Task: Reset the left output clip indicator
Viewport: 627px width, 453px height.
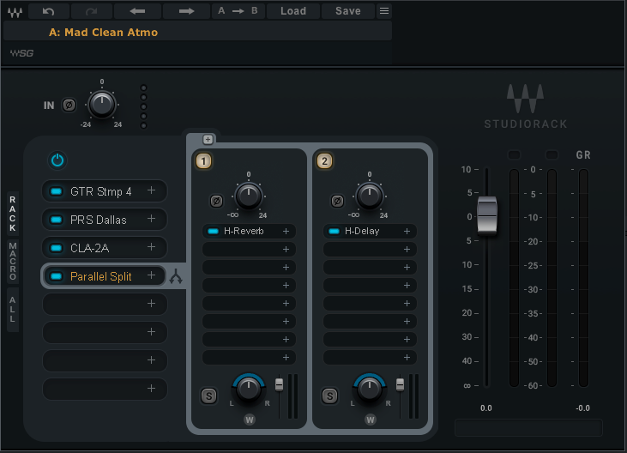Action: [514, 154]
